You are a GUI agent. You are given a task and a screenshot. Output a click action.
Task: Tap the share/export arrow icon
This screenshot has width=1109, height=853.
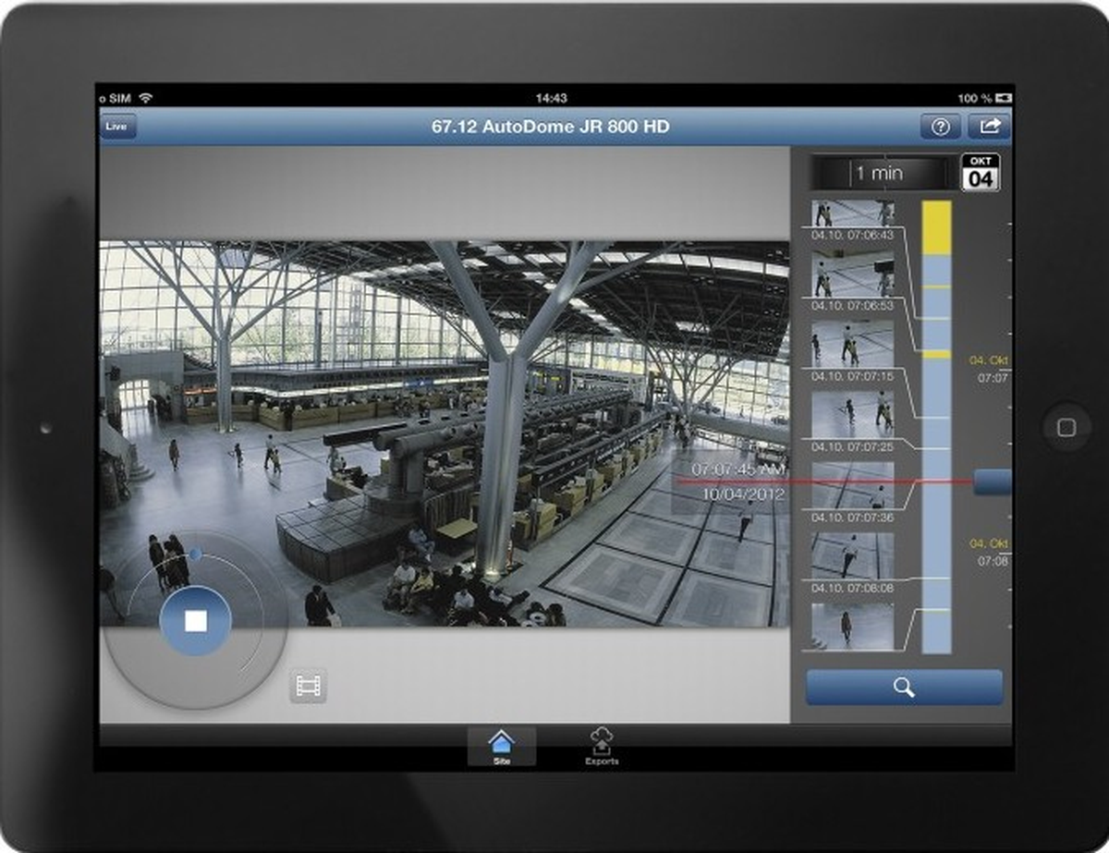(989, 128)
